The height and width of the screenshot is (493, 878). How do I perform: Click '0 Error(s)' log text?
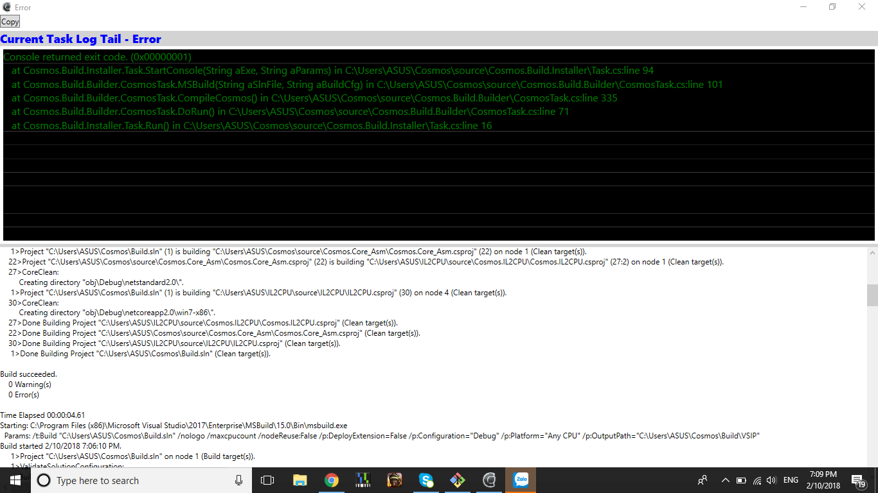coord(24,395)
